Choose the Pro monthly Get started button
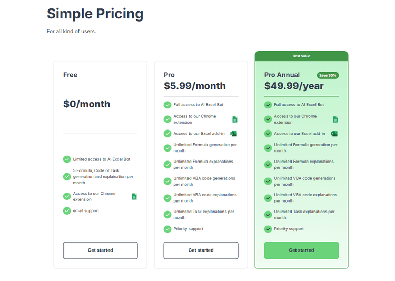This screenshot has width=395, height=281. [x=201, y=250]
